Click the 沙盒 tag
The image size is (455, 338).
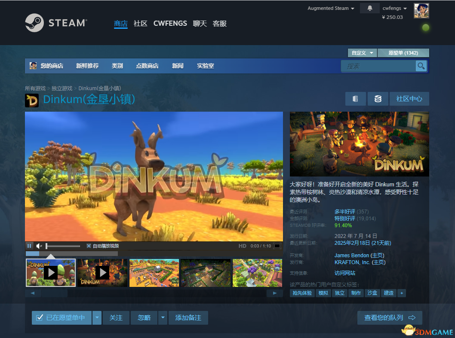[372, 293]
